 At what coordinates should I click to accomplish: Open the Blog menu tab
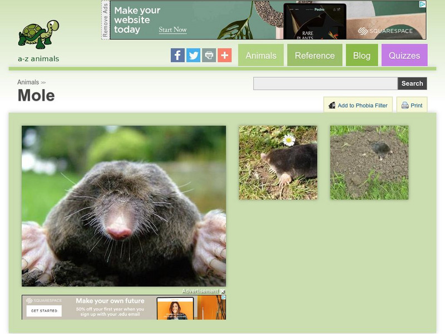362,55
